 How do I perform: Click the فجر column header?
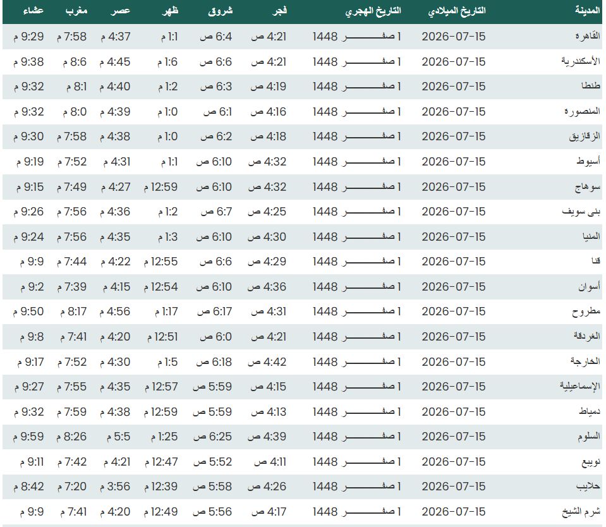(x=279, y=11)
